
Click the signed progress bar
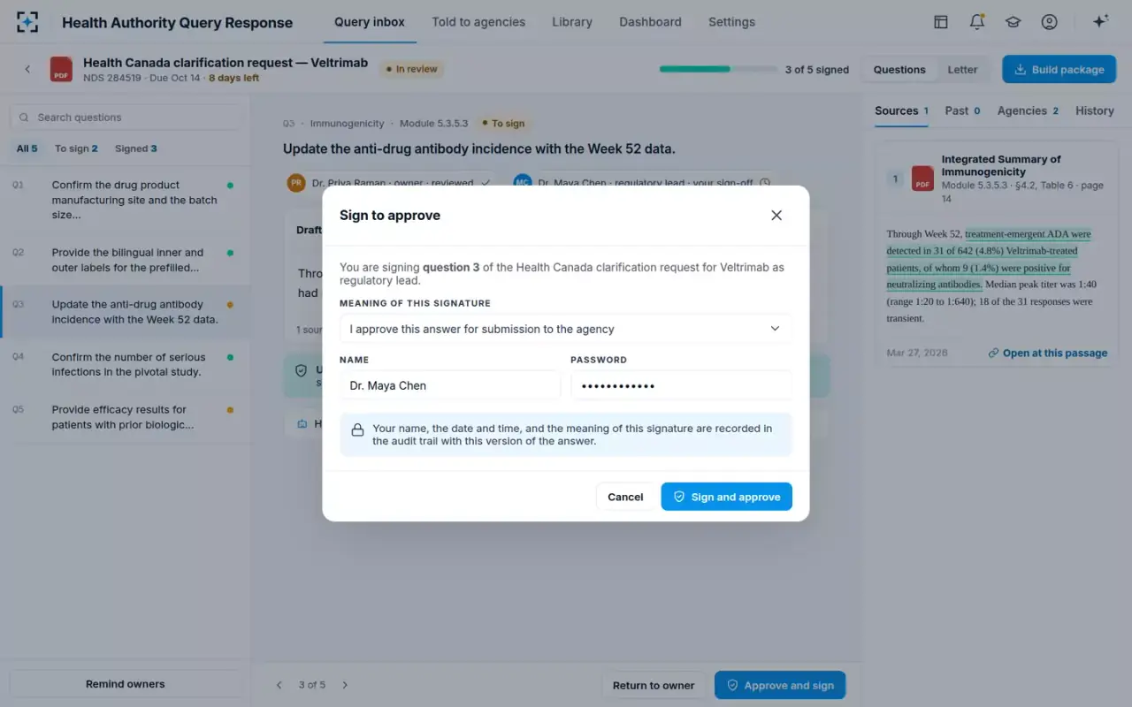(x=718, y=69)
